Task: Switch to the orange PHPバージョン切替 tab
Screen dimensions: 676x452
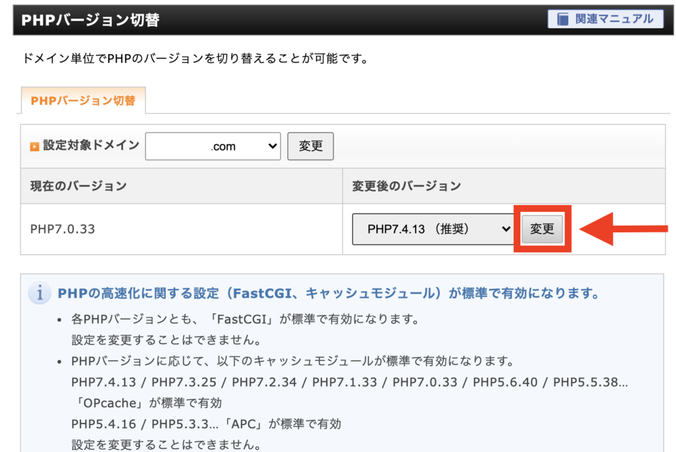Action: (83, 101)
